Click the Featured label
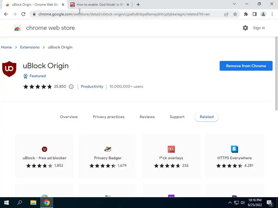The image size is (278, 208). click(x=37, y=76)
